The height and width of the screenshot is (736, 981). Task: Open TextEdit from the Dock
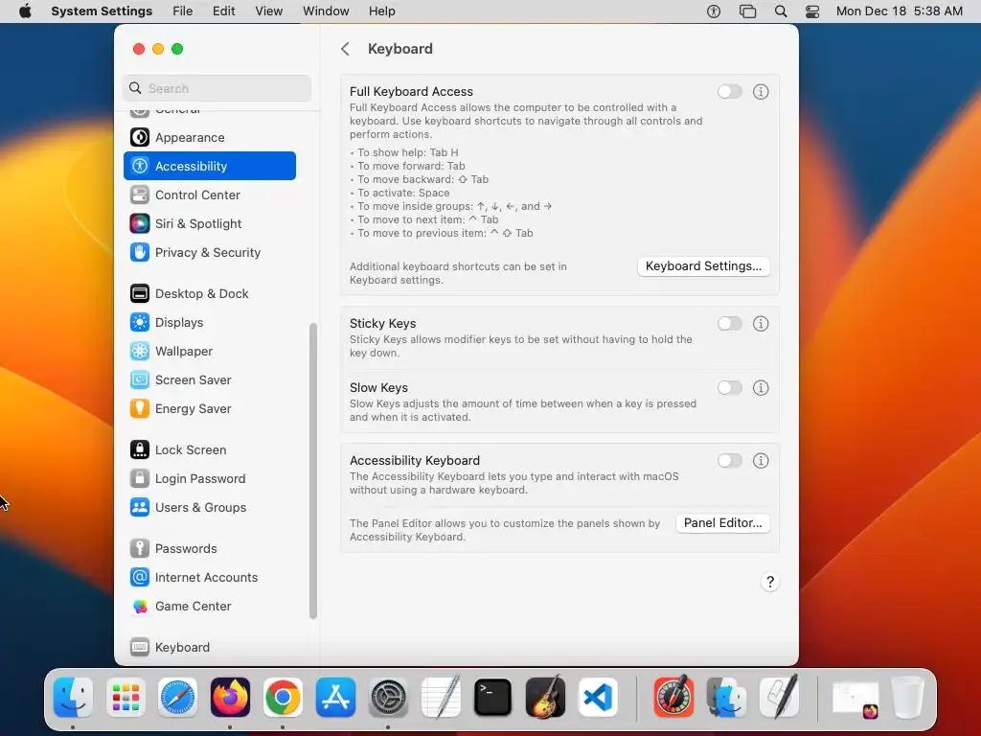441,698
